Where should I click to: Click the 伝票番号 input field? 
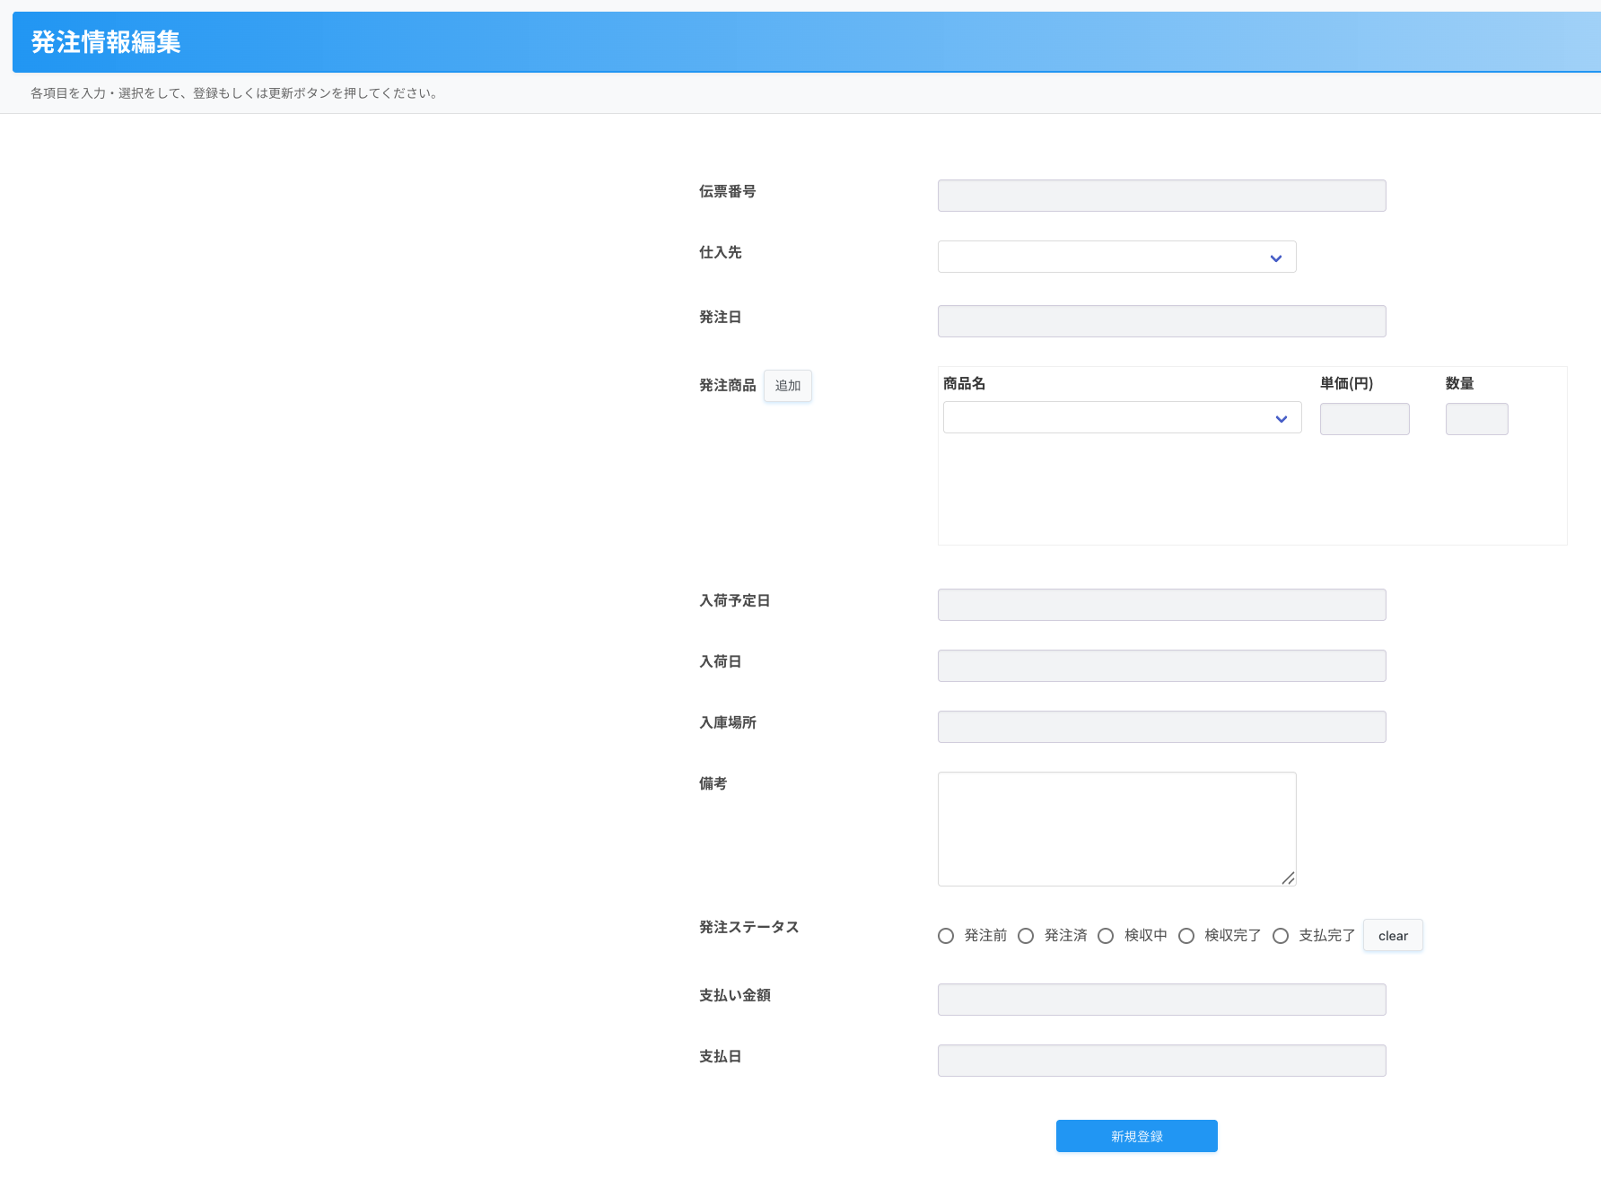click(1161, 196)
